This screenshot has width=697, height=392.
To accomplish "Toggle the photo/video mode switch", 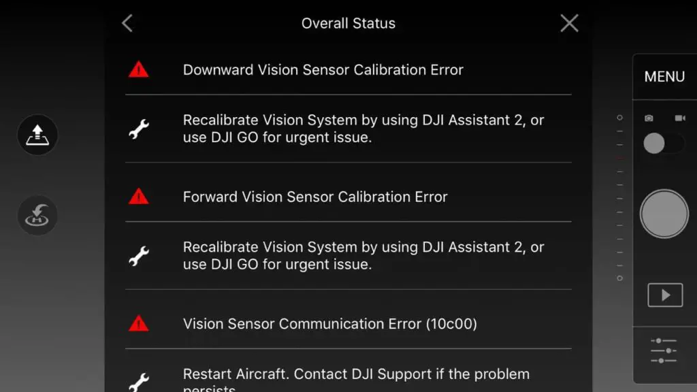I will point(660,144).
